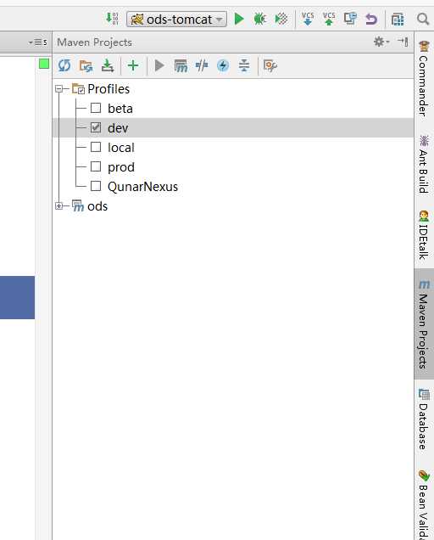Add Maven project with plus icon
The height and width of the screenshot is (540, 434).
point(133,65)
